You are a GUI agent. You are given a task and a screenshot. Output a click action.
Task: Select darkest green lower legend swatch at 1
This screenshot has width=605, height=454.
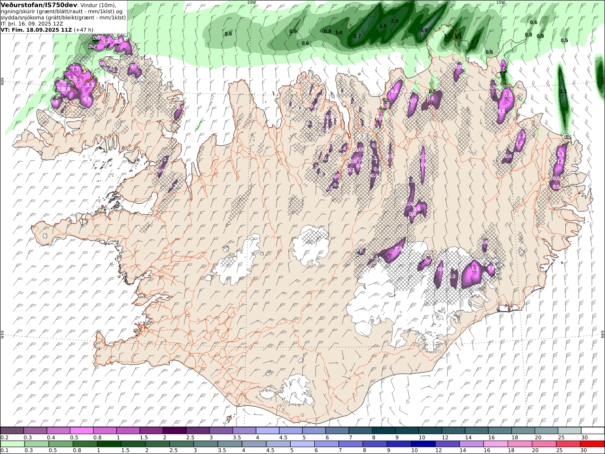pyautogui.click(x=109, y=444)
